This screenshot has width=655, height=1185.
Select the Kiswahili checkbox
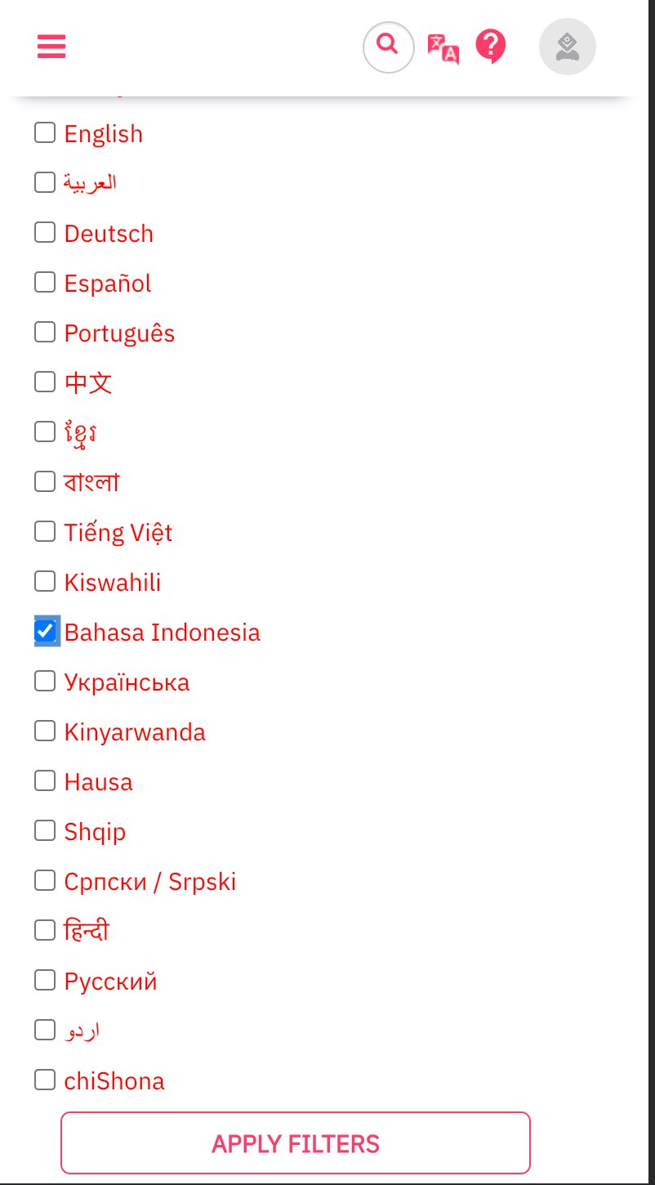click(x=45, y=581)
